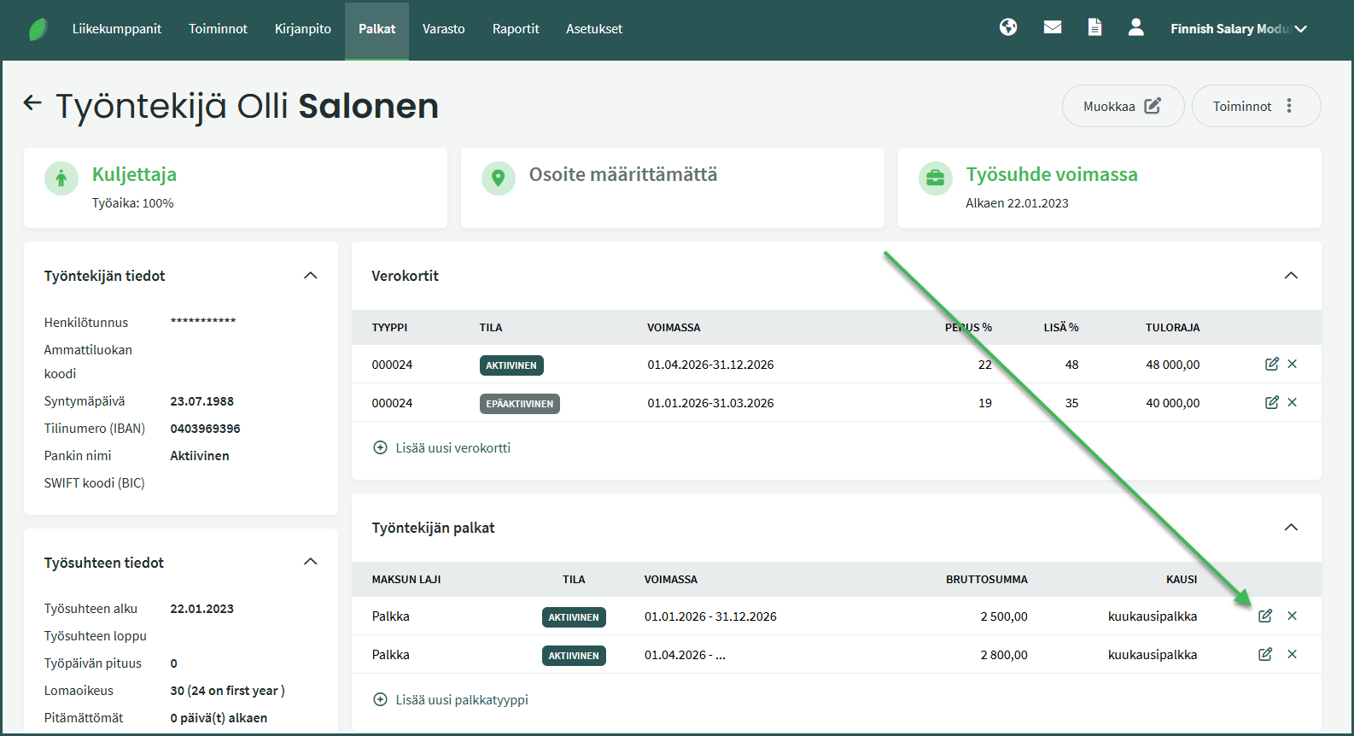
Task: Open the Finnish Salary Module dropdown
Action: point(1238,29)
